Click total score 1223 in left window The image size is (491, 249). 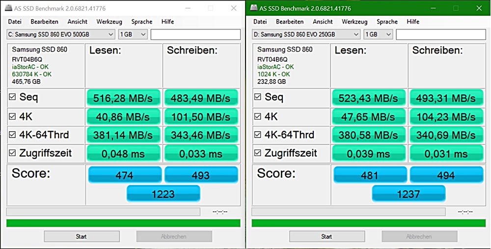(163, 194)
